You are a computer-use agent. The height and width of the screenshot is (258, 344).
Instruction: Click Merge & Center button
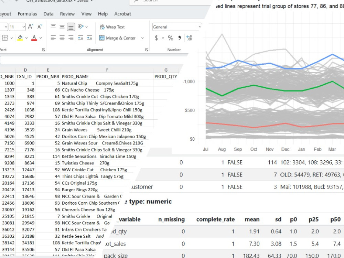(117, 38)
